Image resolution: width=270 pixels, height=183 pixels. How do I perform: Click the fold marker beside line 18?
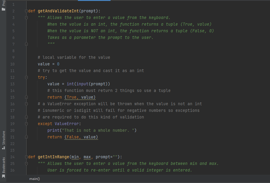coord(26,117)
